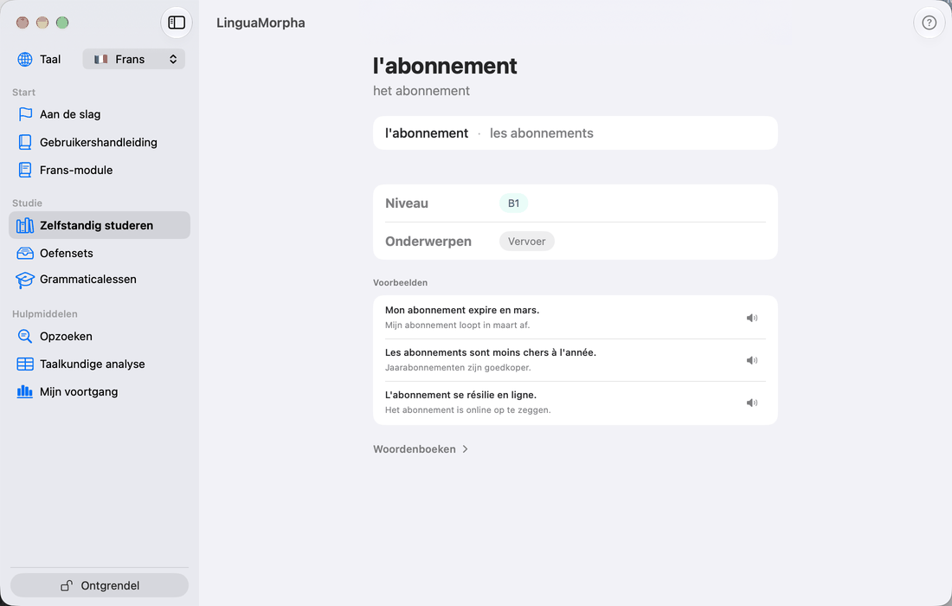
Task: Expand the Woordenboeken section
Action: (421, 449)
